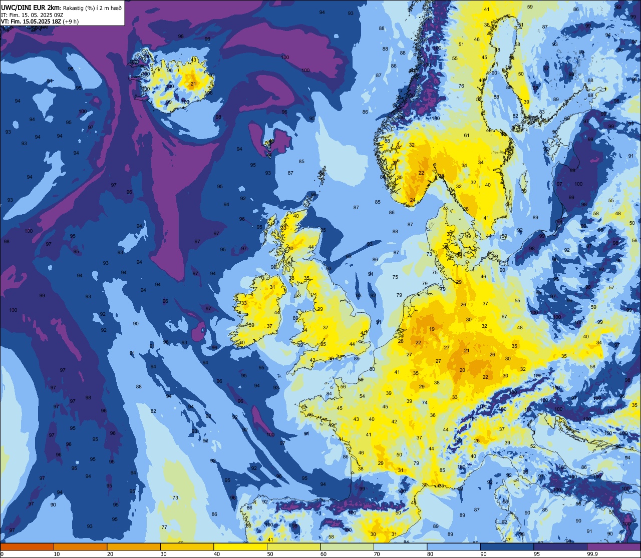
Task: Pick the bright yellow 40–50 legend segment
Action: coord(240,546)
